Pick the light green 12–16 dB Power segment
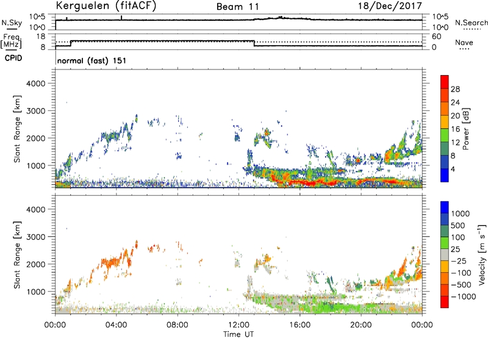The image size is (488, 338). [445, 135]
